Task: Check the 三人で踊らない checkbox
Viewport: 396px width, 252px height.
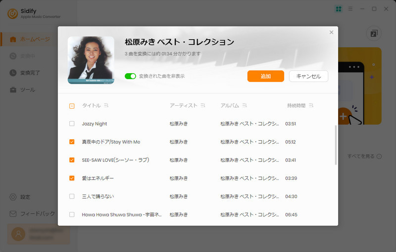Action: point(72,196)
